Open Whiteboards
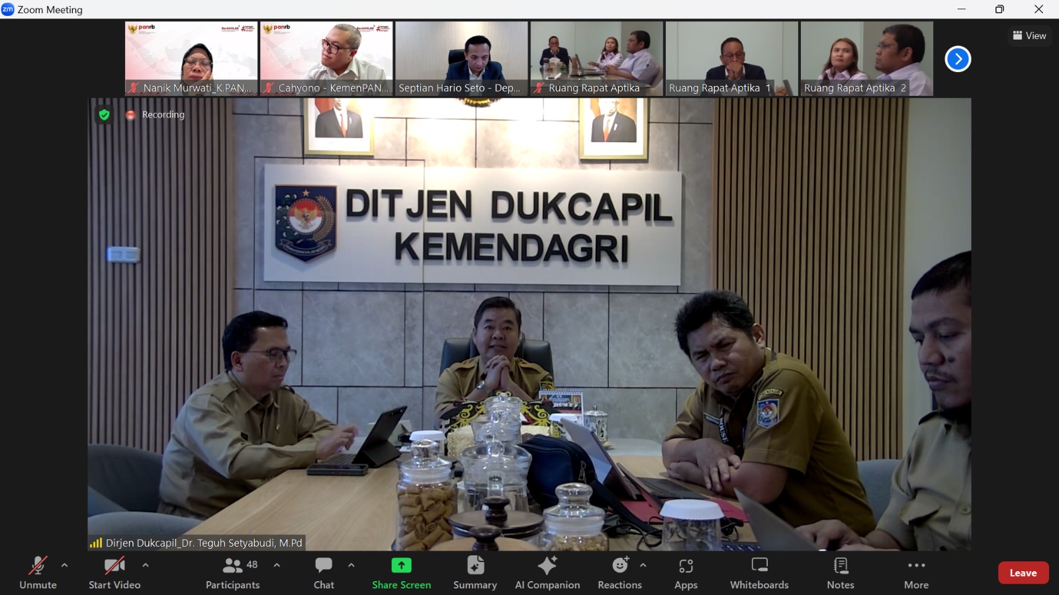 click(759, 573)
